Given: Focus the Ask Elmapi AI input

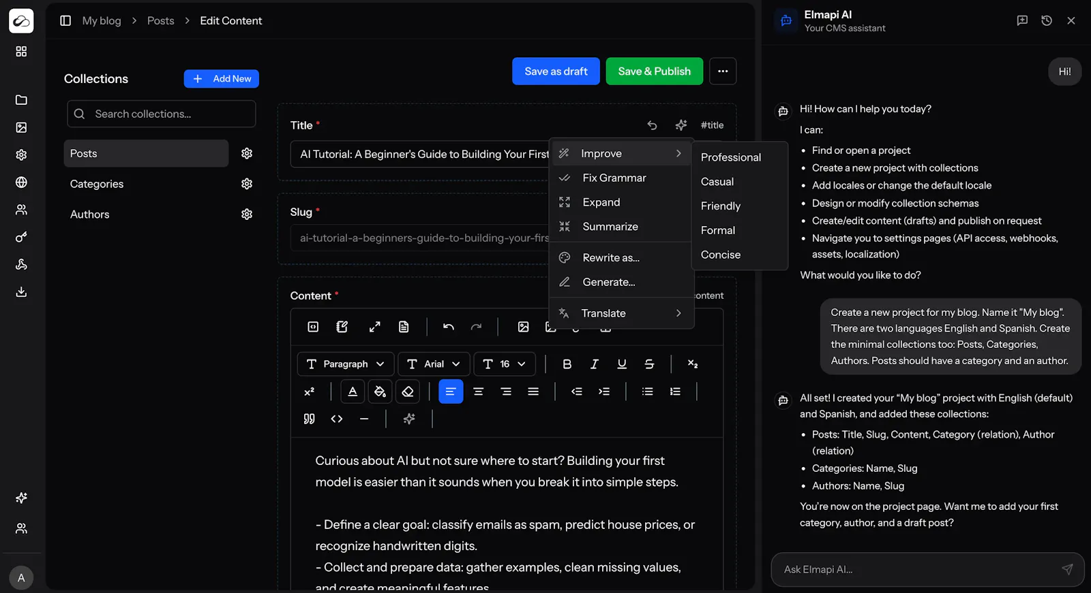Looking at the screenshot, I should [927, 570].
